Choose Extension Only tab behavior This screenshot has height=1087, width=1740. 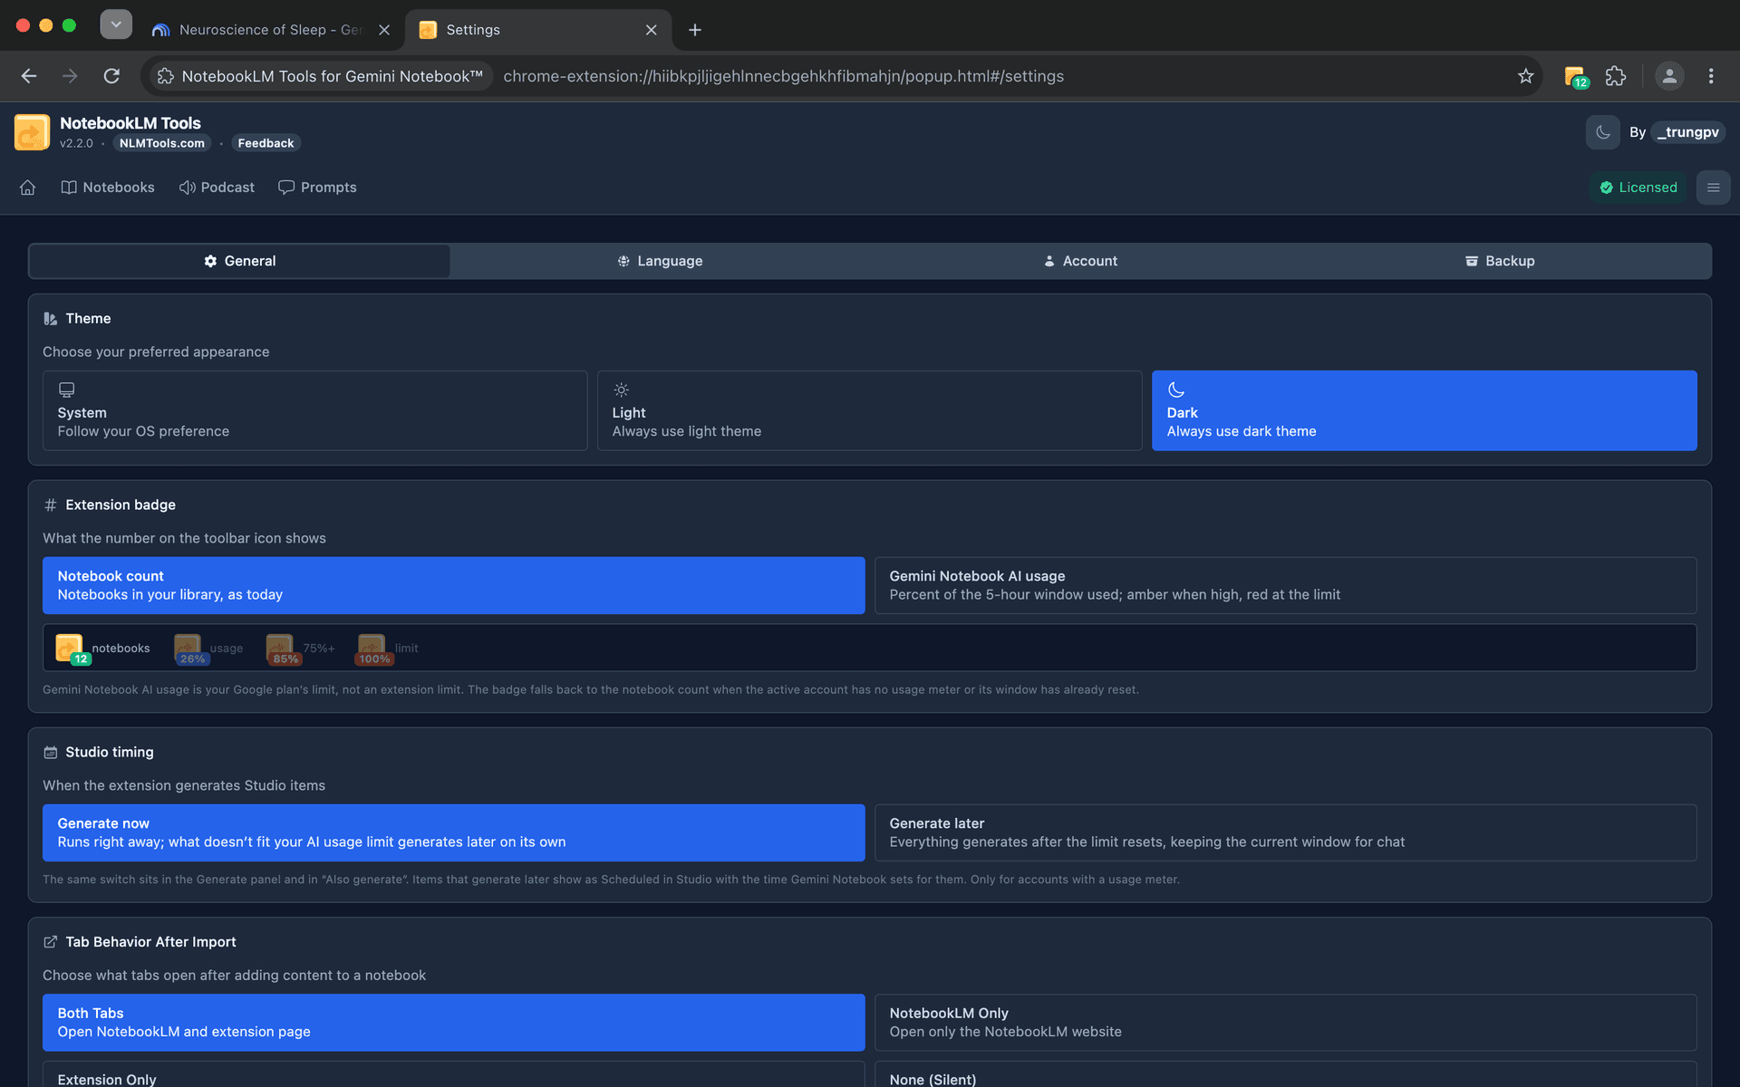pos(454,1074)
